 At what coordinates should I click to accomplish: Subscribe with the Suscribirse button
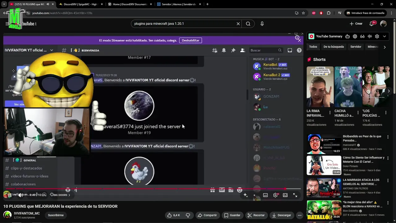pyautogui.click(x=56, y=215)
